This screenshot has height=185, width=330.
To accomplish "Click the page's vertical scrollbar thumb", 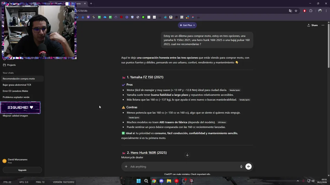I will pyautogui.click(x=328, y=46).
